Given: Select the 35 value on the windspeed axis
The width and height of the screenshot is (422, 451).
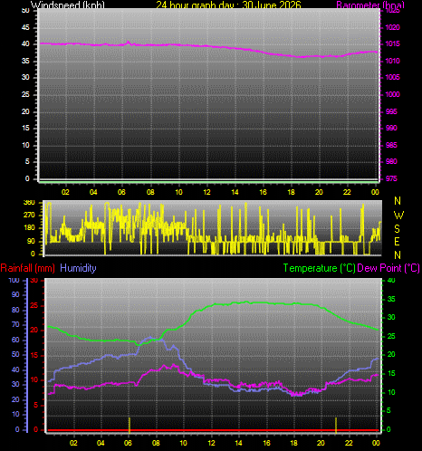Looking at the screenshot, I should coord(25,61).
